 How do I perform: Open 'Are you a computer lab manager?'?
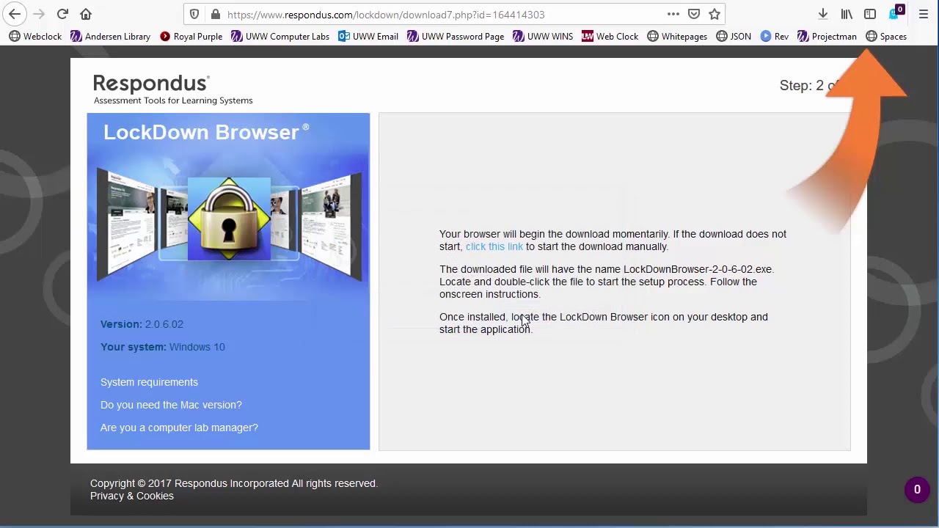click(179, 428)
